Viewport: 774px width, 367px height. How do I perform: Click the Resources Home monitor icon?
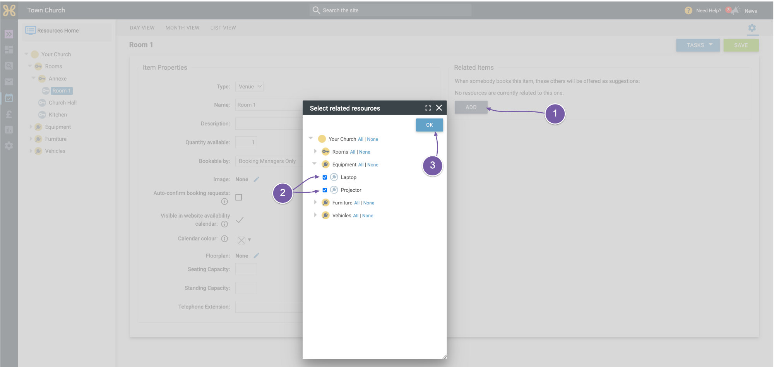[x=31, y=31]
